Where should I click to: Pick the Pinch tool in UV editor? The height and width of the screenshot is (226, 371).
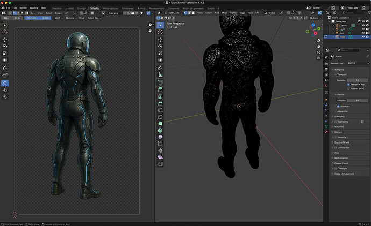point(5,96)
